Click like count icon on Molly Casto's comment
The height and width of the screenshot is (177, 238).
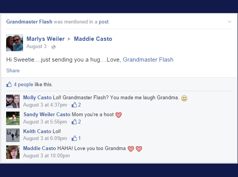74,105
